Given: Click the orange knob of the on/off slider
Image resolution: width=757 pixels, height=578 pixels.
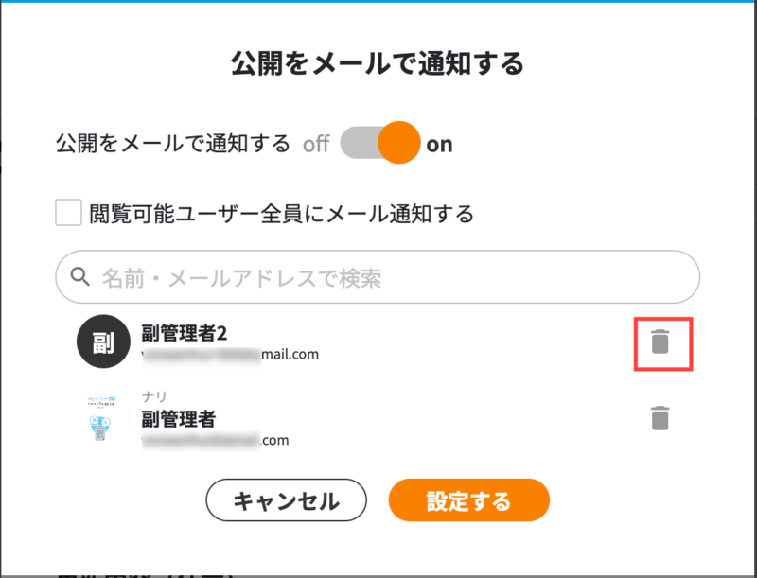Looking at the screenshot, I should [x=397, y=143].
